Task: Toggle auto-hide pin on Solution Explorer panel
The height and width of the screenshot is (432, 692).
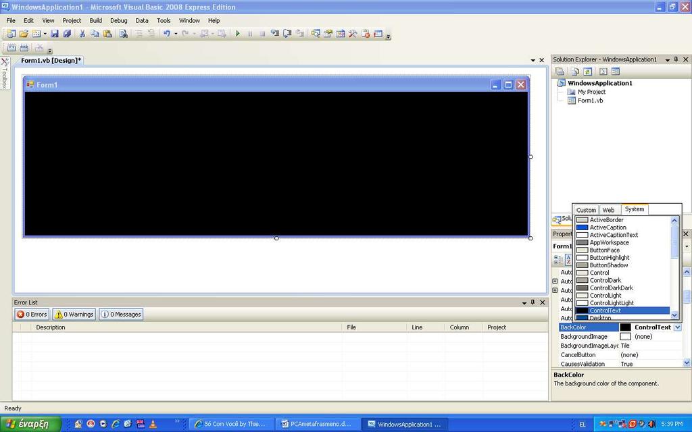Action: 676,59
